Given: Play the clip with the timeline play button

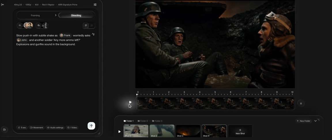Looking at the screenshot, I should pos(130,102).
